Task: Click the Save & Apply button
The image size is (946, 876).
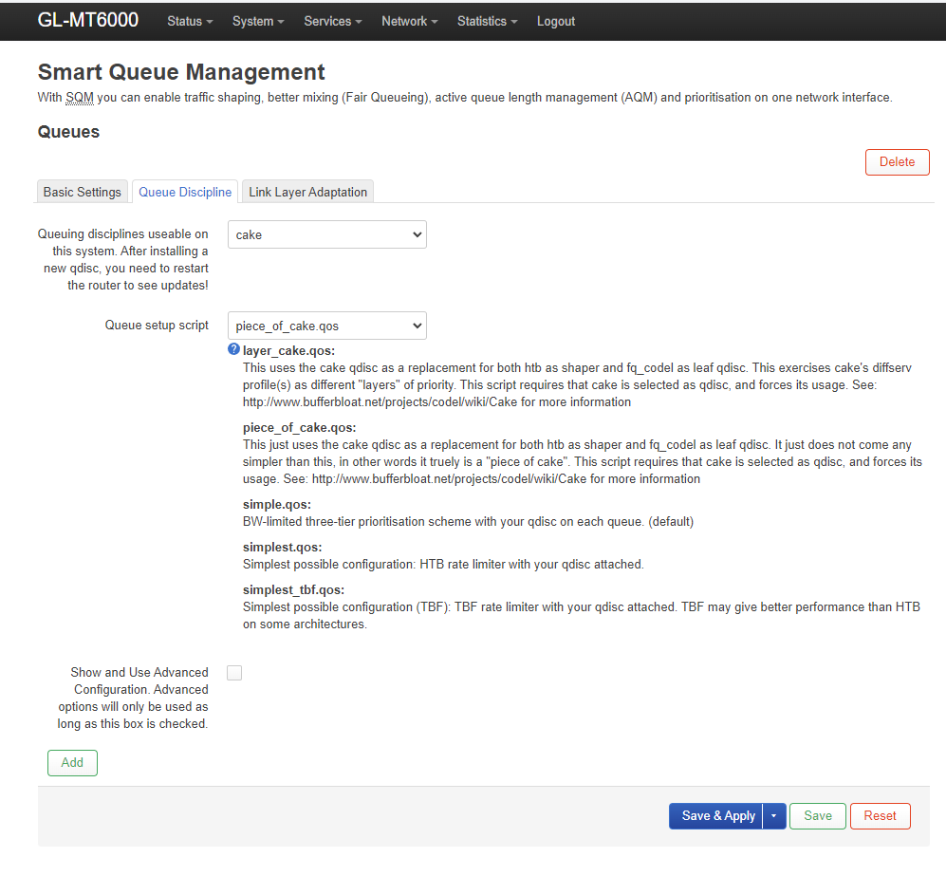Action: point(717,816)
